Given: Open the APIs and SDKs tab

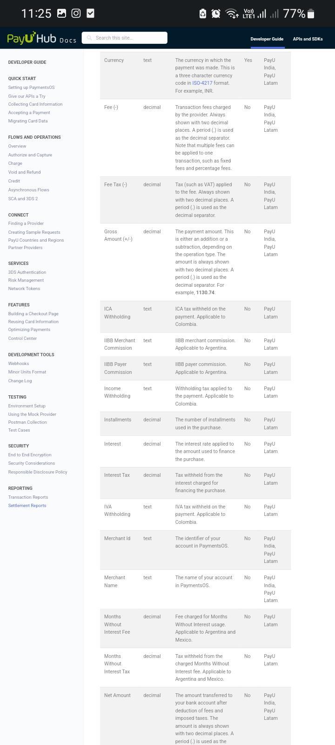Looking at the screenshot, I should pos(308,39).
